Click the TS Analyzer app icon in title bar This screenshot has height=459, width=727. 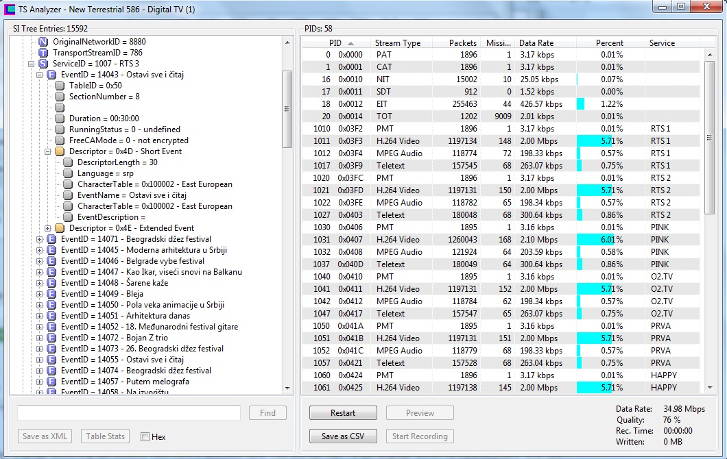pos(10,9)
